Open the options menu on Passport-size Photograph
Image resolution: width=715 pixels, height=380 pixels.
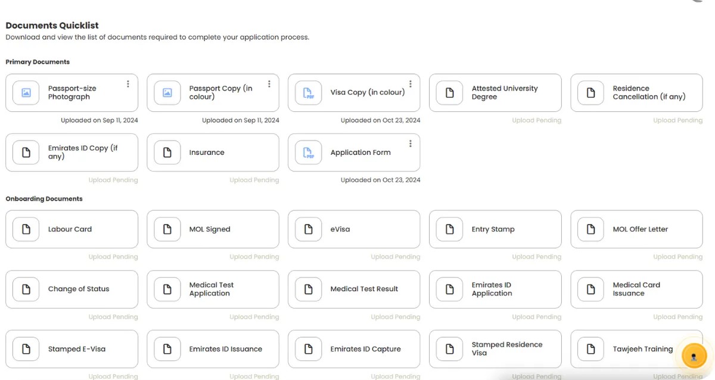(x=128, y=83)
